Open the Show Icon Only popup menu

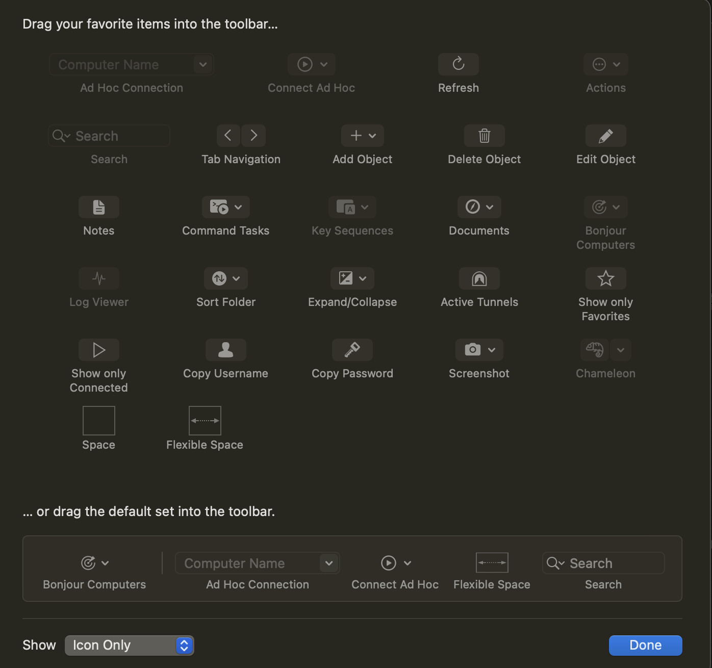(130, 645)
